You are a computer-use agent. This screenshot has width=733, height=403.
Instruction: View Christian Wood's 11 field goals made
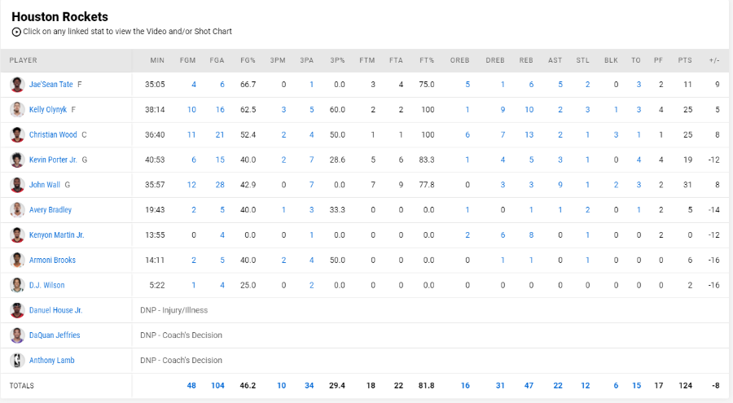[191, 134]
